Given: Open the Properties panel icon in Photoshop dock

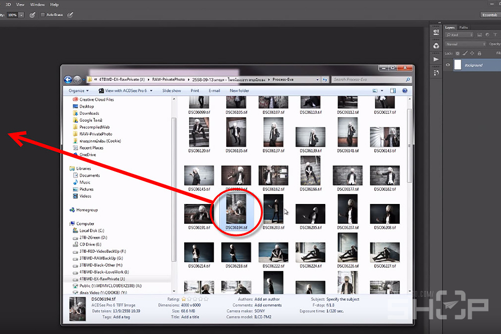Looking at the screenshot, I should (436, 31).
